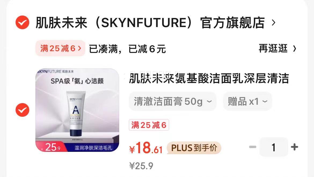Click the chevron in the 清澈洁面膏 selector

pos(209,101)
